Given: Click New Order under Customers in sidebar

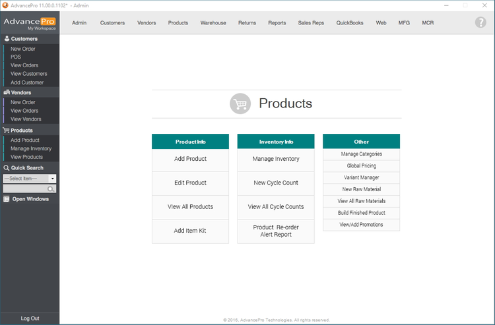Looking at the screenshot, I should coord(22,49).
